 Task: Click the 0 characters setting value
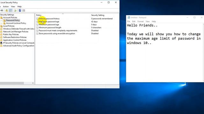click(96, 28)
